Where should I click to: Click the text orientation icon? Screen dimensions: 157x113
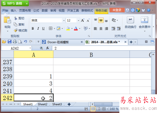pos(114,20)
